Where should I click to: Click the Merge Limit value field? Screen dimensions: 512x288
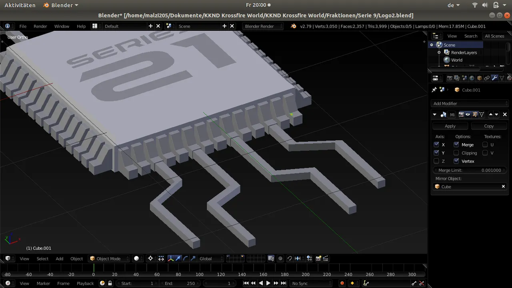470,170
